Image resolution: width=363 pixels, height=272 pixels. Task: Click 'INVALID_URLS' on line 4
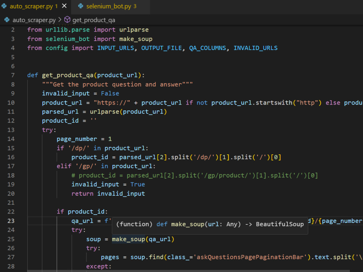point(255,48)
